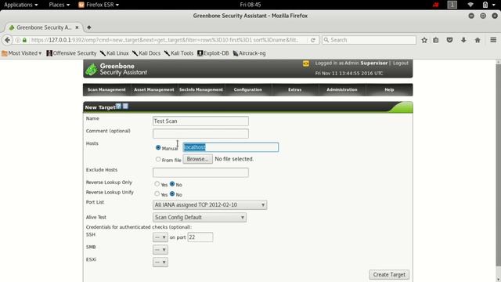Image resolution: width=501 pixels, height=282 pixels.
Task: Open the Places menu in top panel
Action: (x=59, y=5)
